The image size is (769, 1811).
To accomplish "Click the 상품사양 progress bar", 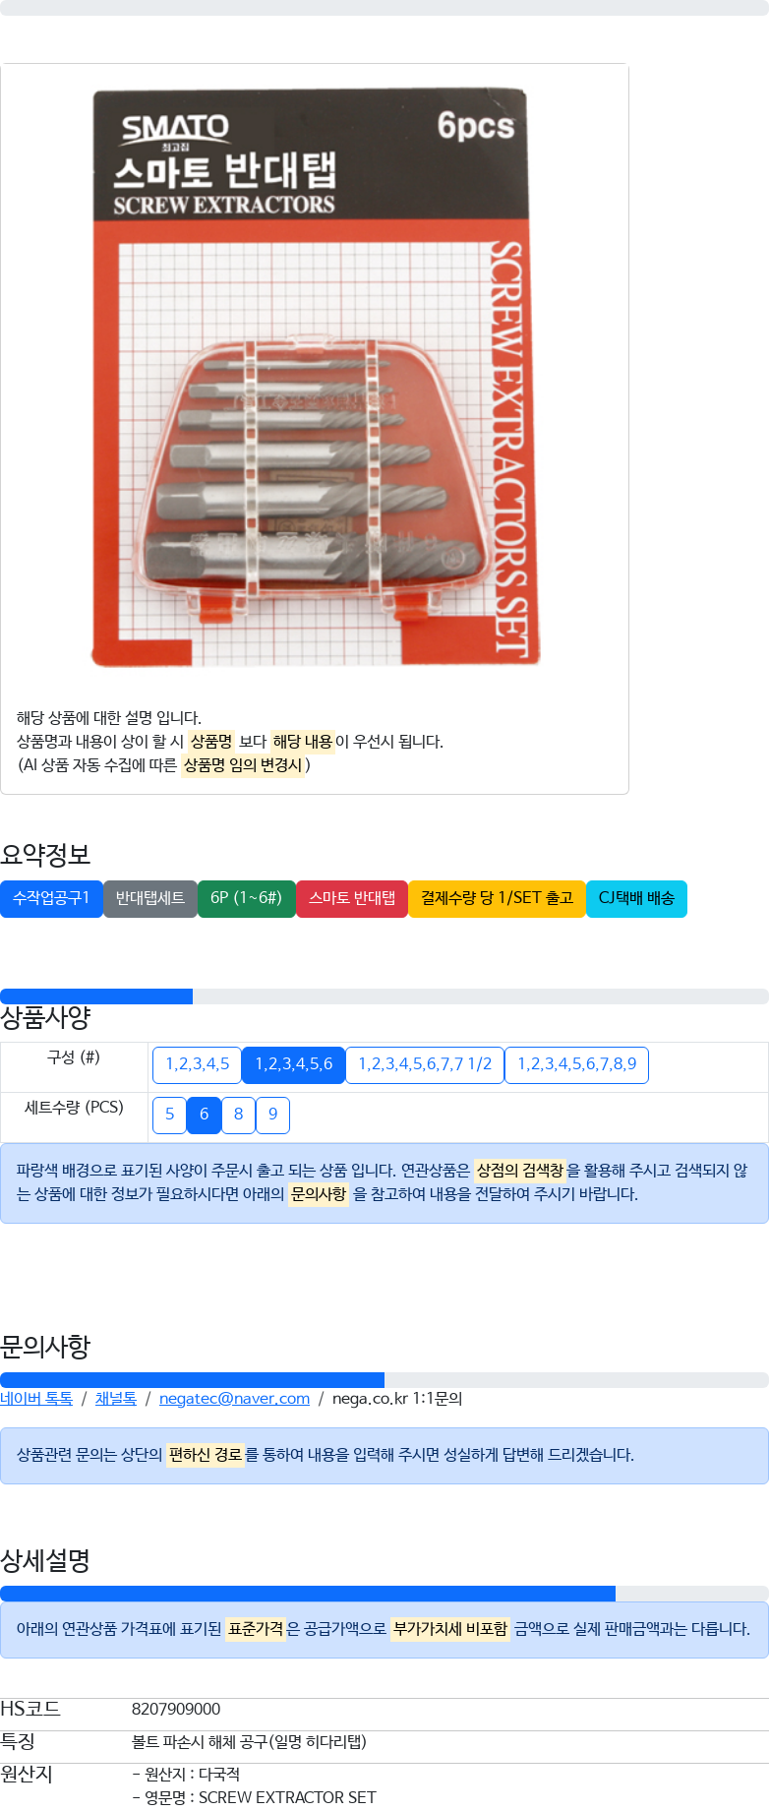I will (384, 996).
